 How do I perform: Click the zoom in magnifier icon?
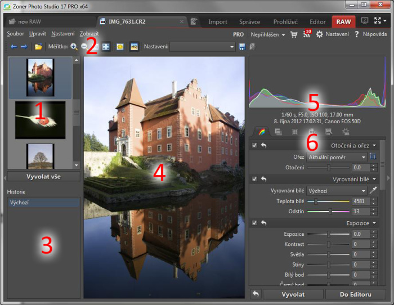(x=74, y=47)
